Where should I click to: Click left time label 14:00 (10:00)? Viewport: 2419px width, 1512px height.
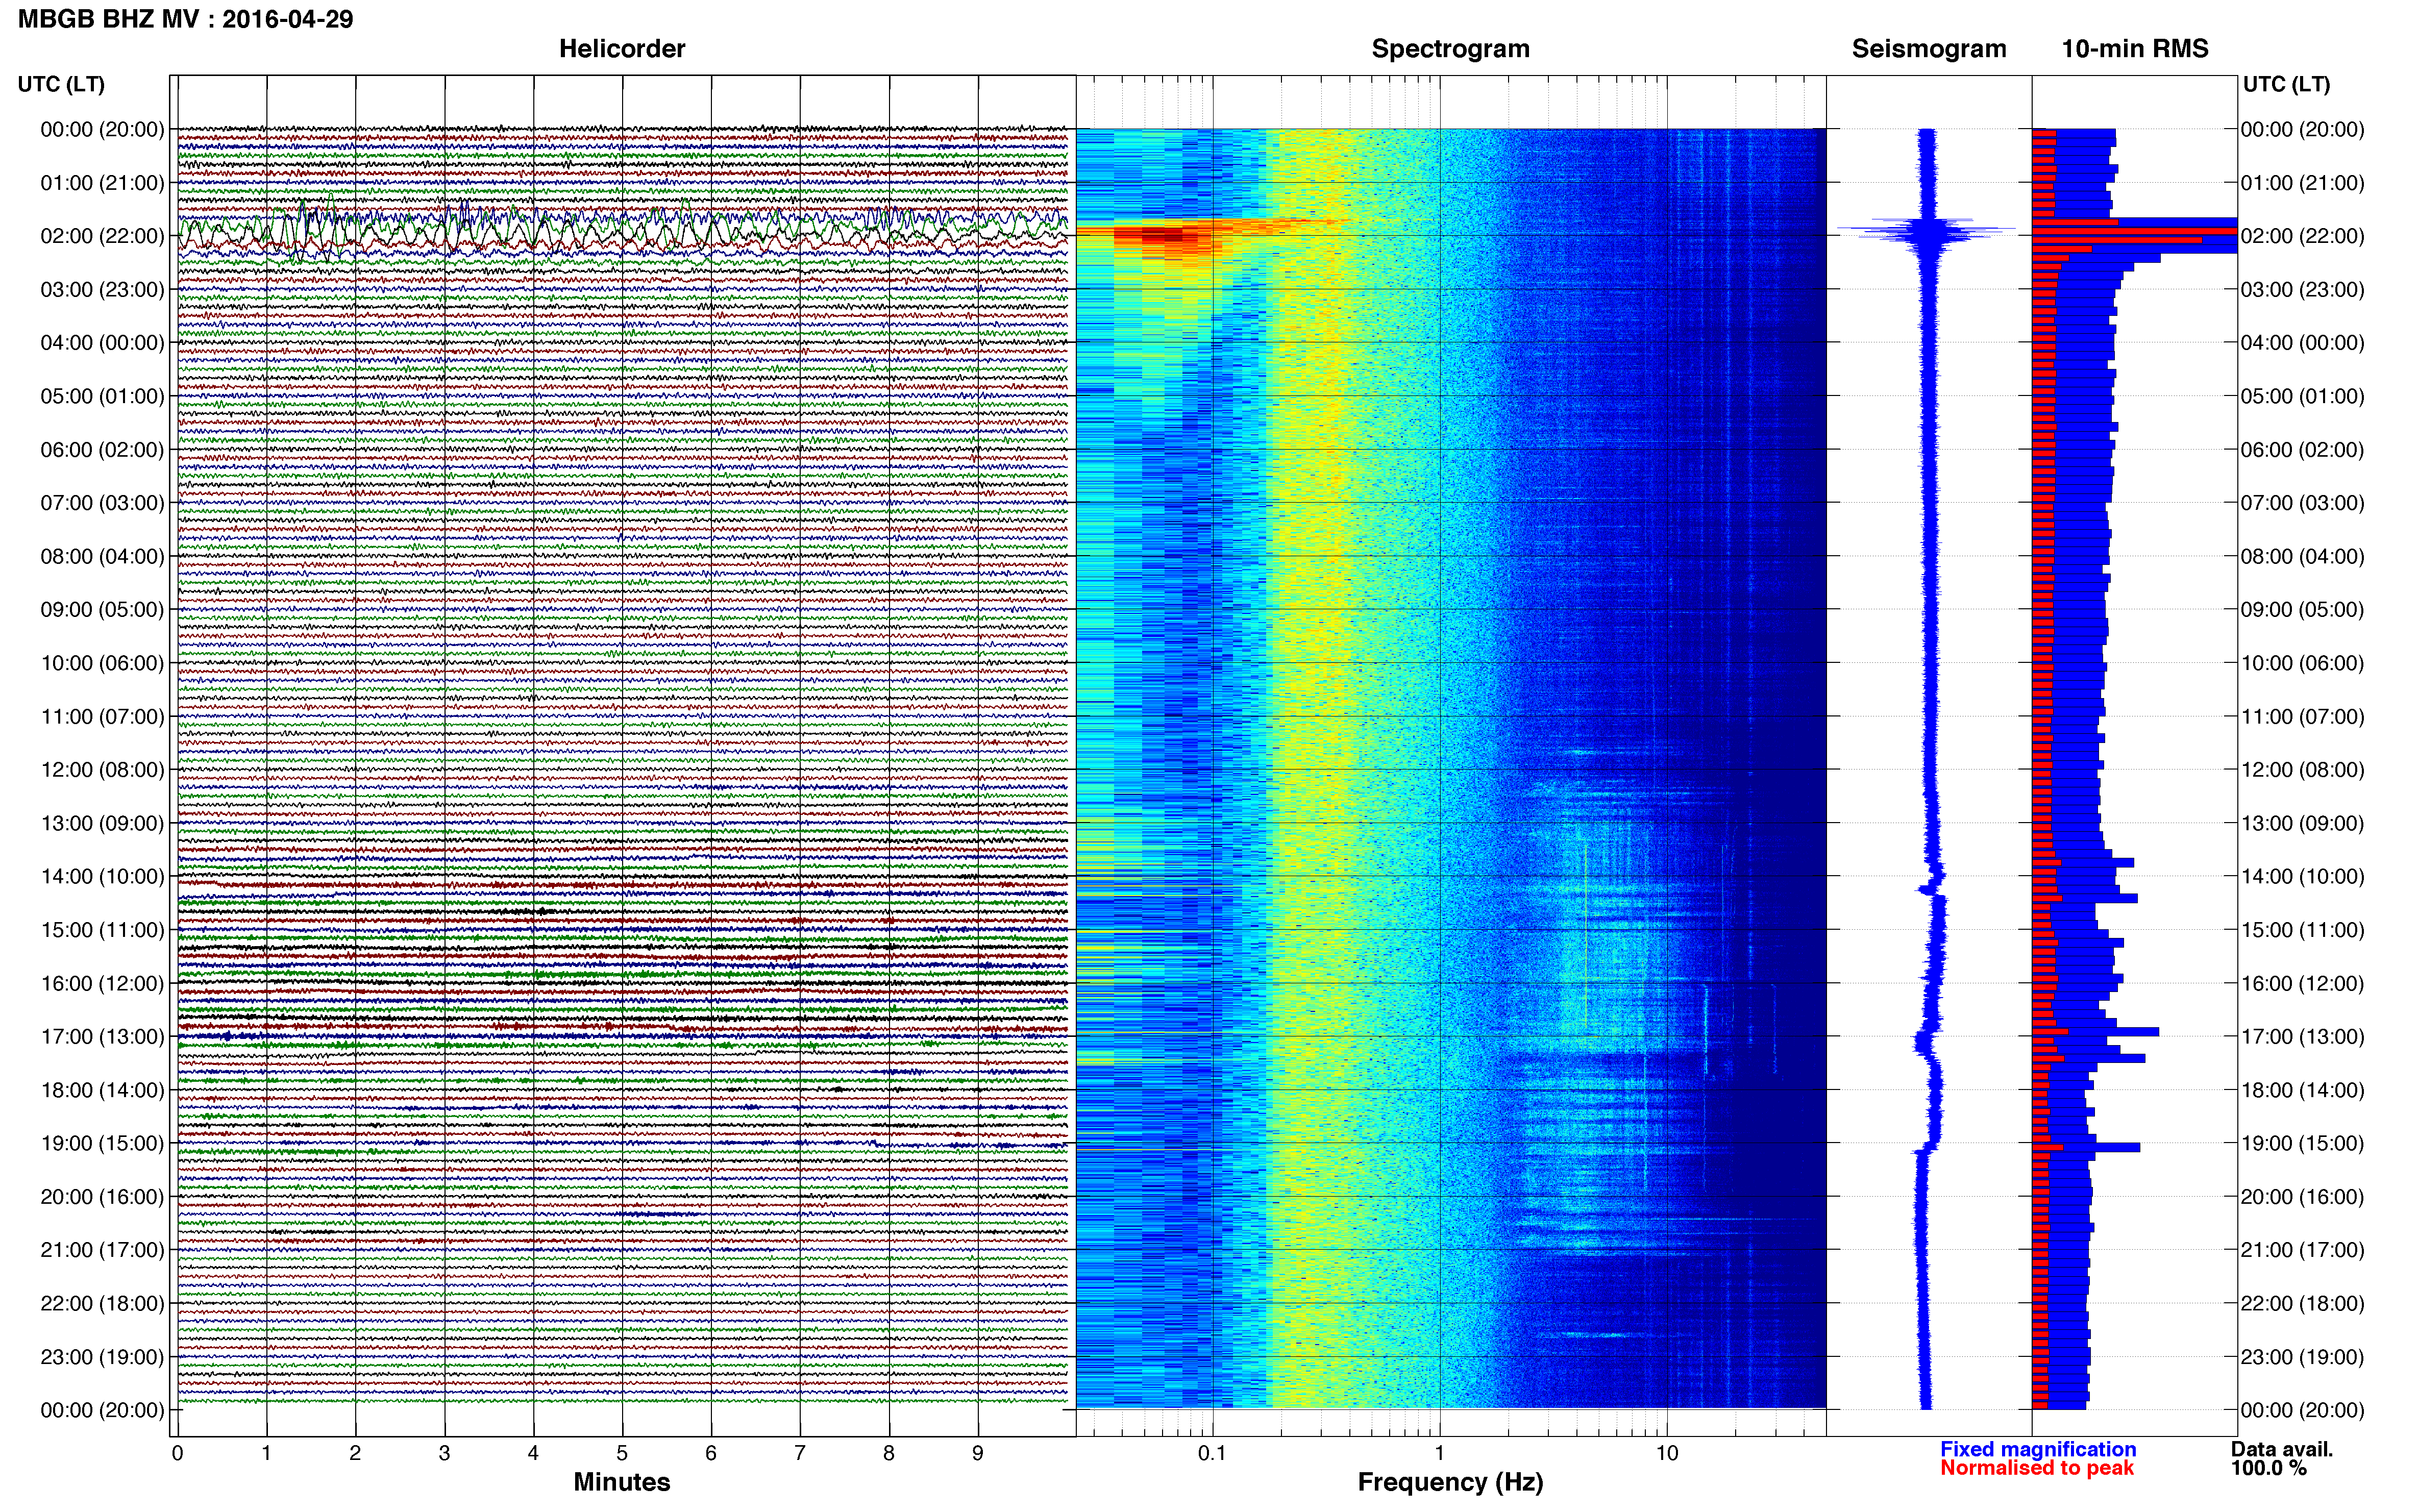[102, 877]
